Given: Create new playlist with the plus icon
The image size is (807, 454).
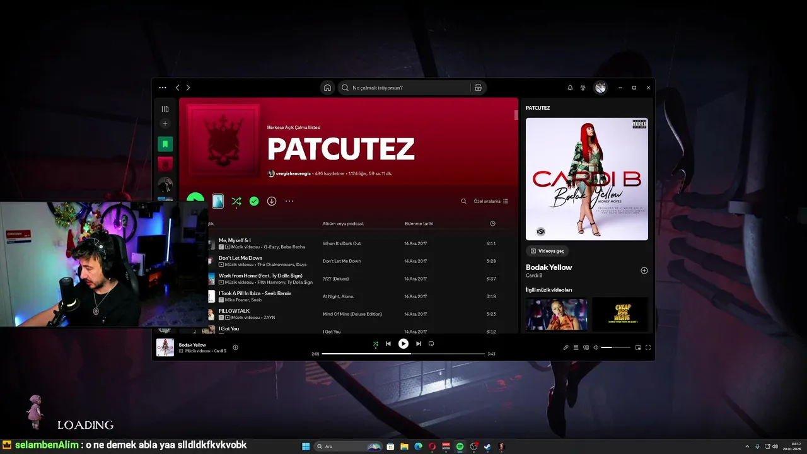Looking at the screenshot, I should [x=165, y=124].
